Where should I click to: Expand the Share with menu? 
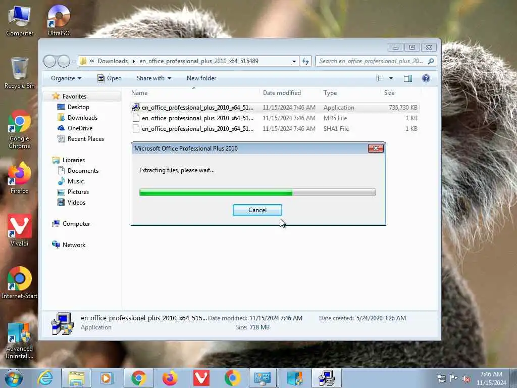click(154, 78)
